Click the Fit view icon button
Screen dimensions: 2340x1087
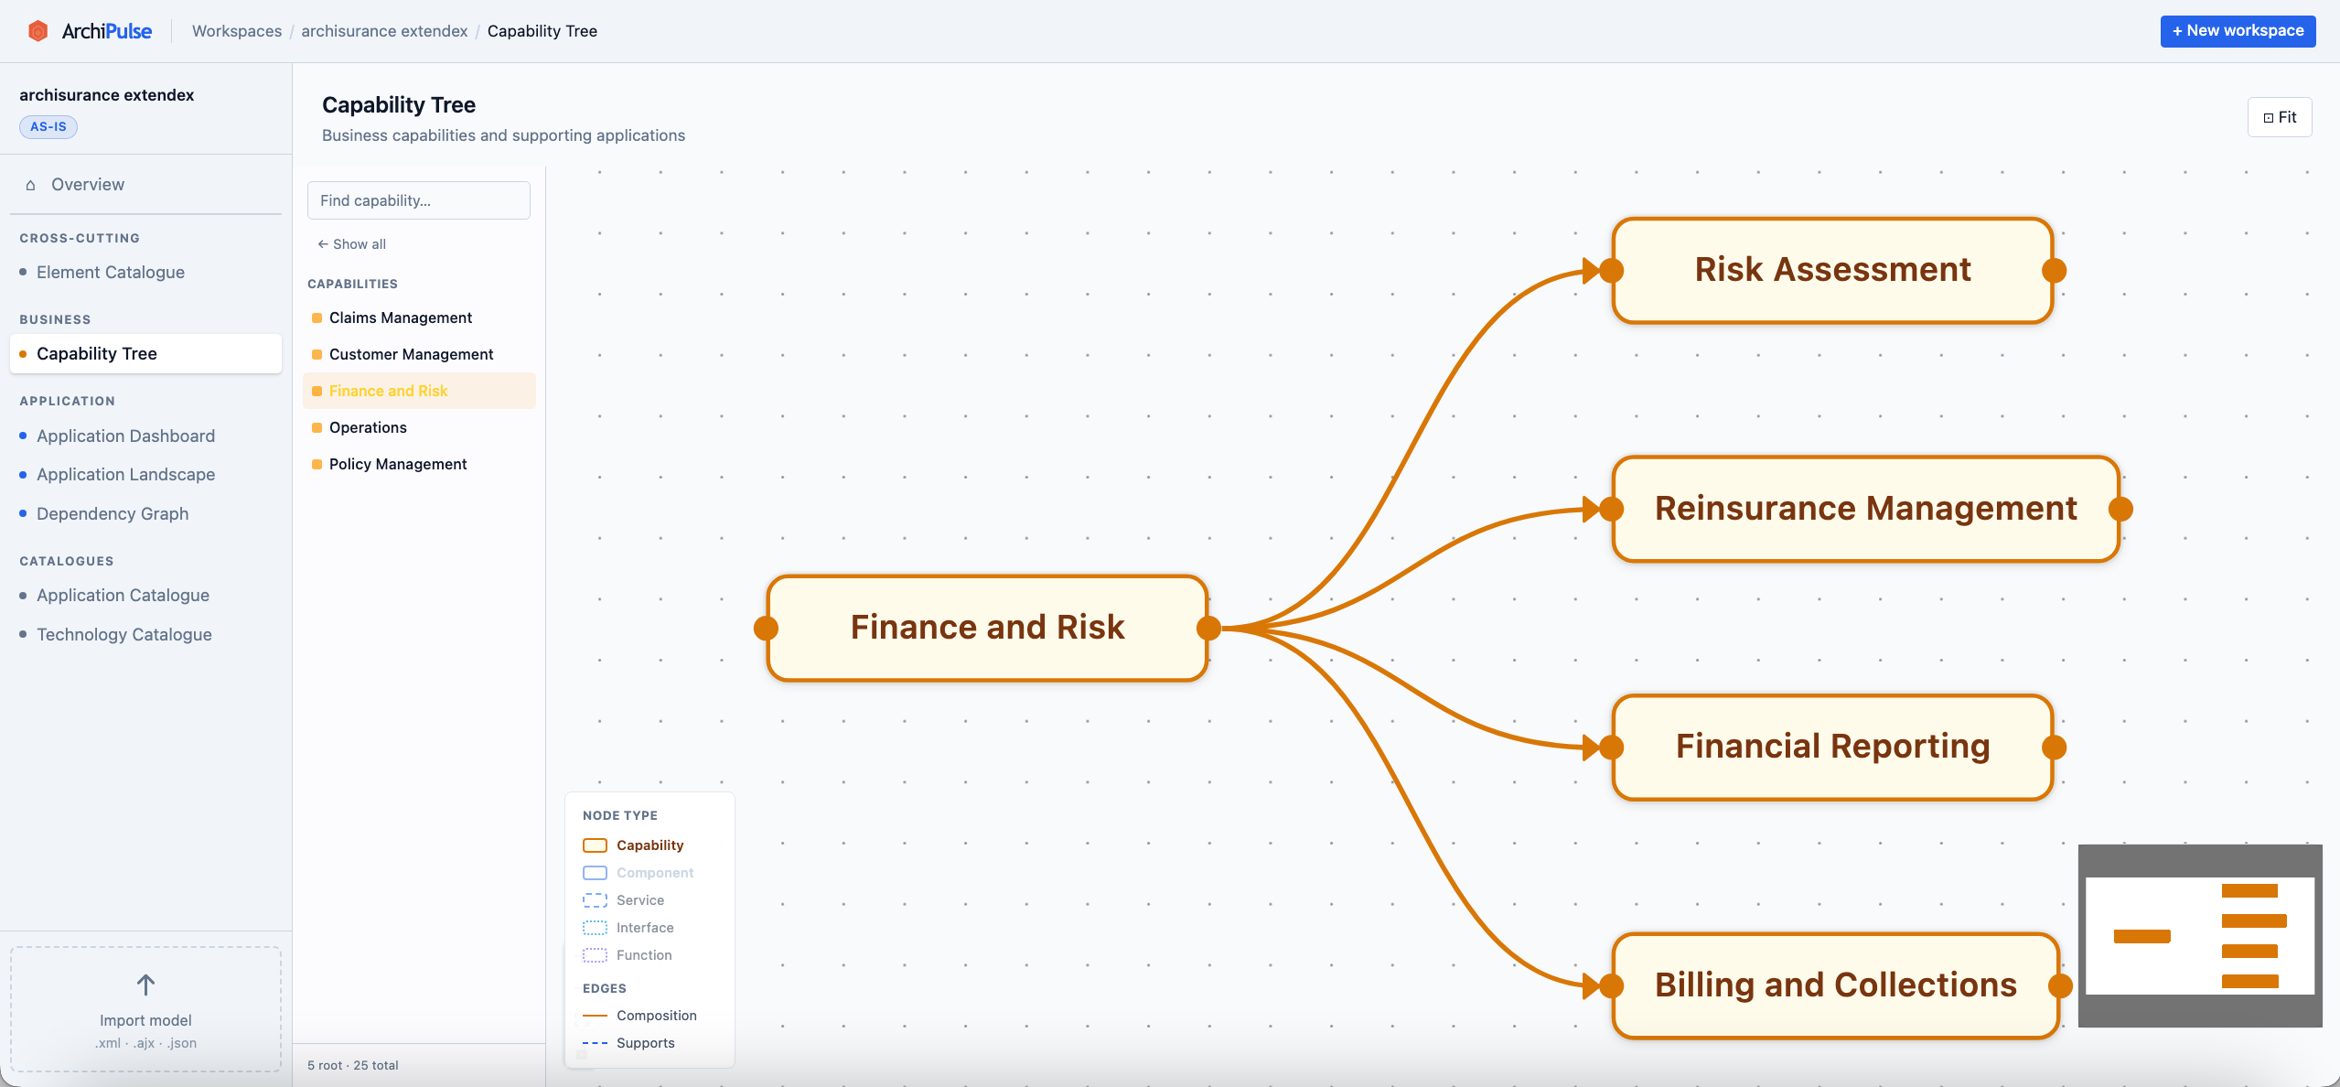pos(2279,116)
